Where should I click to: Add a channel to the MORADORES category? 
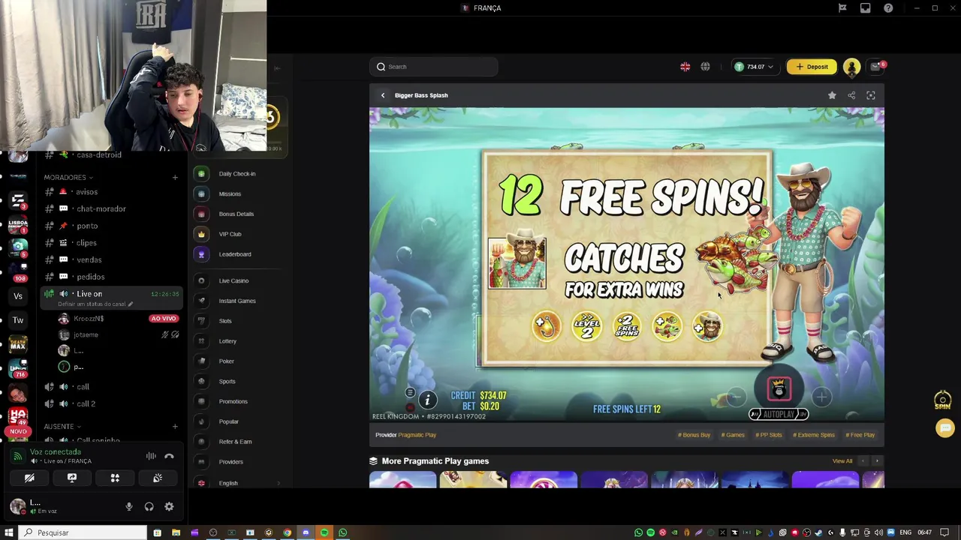[x=175, y=178]
